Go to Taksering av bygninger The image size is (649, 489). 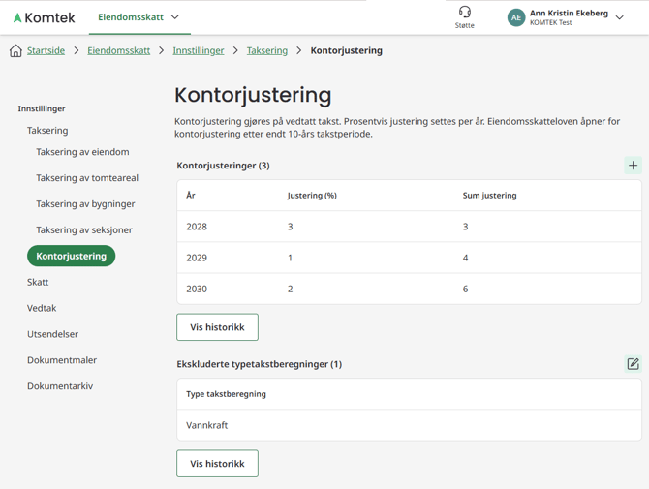pos(85,204)
